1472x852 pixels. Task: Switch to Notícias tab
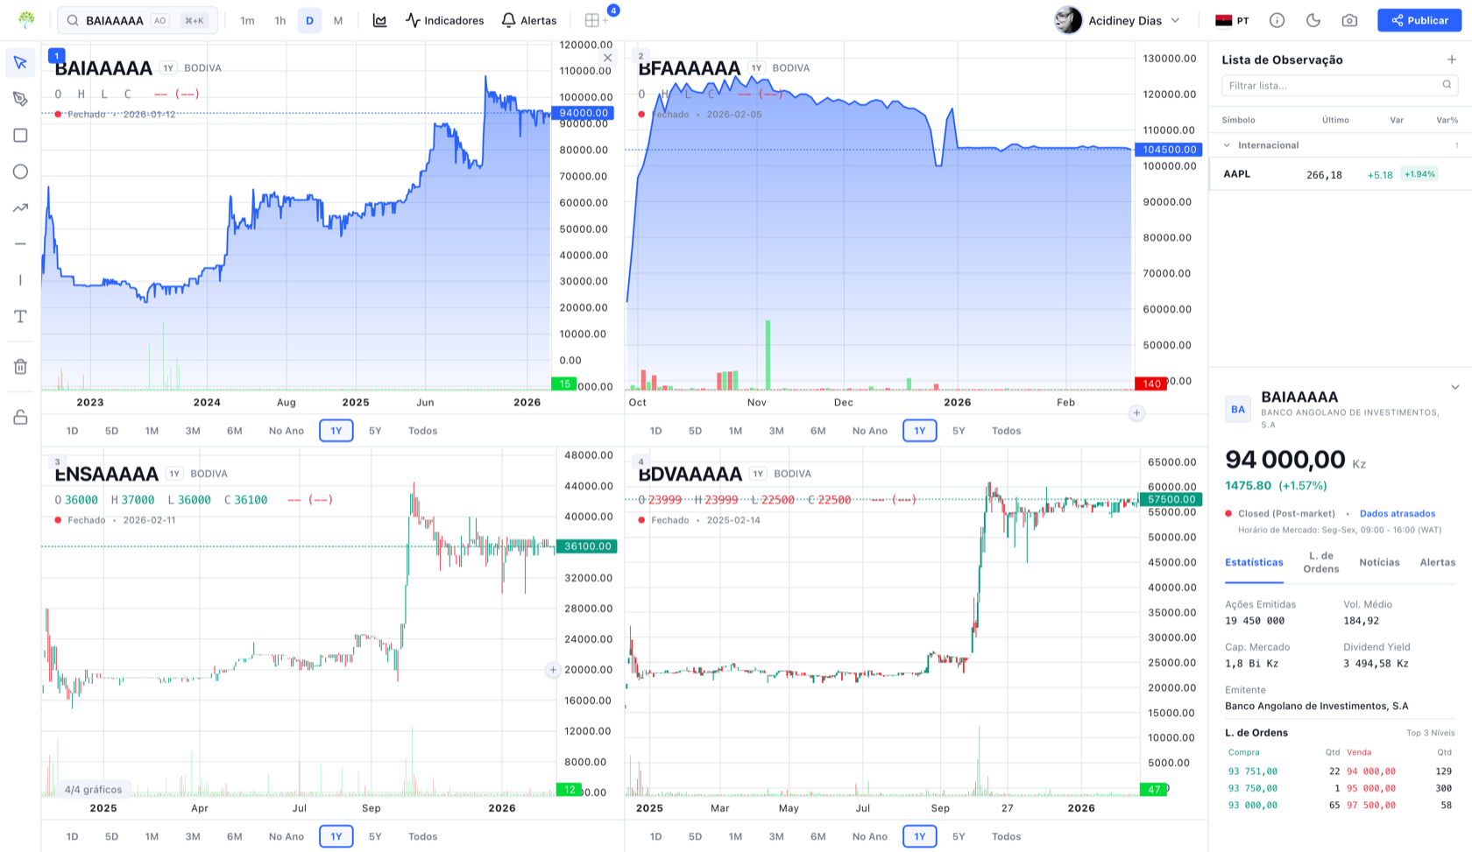pos(1379,562)
